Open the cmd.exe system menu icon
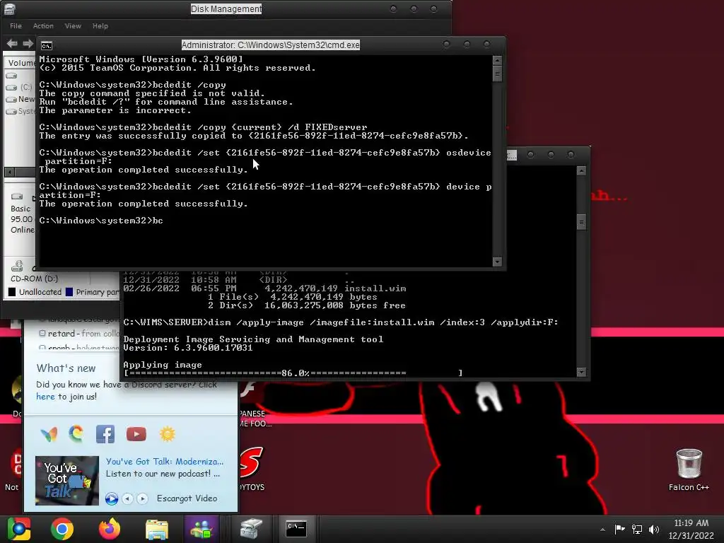Viewport: 724px width, 543px height. click(x=47, y=46)
